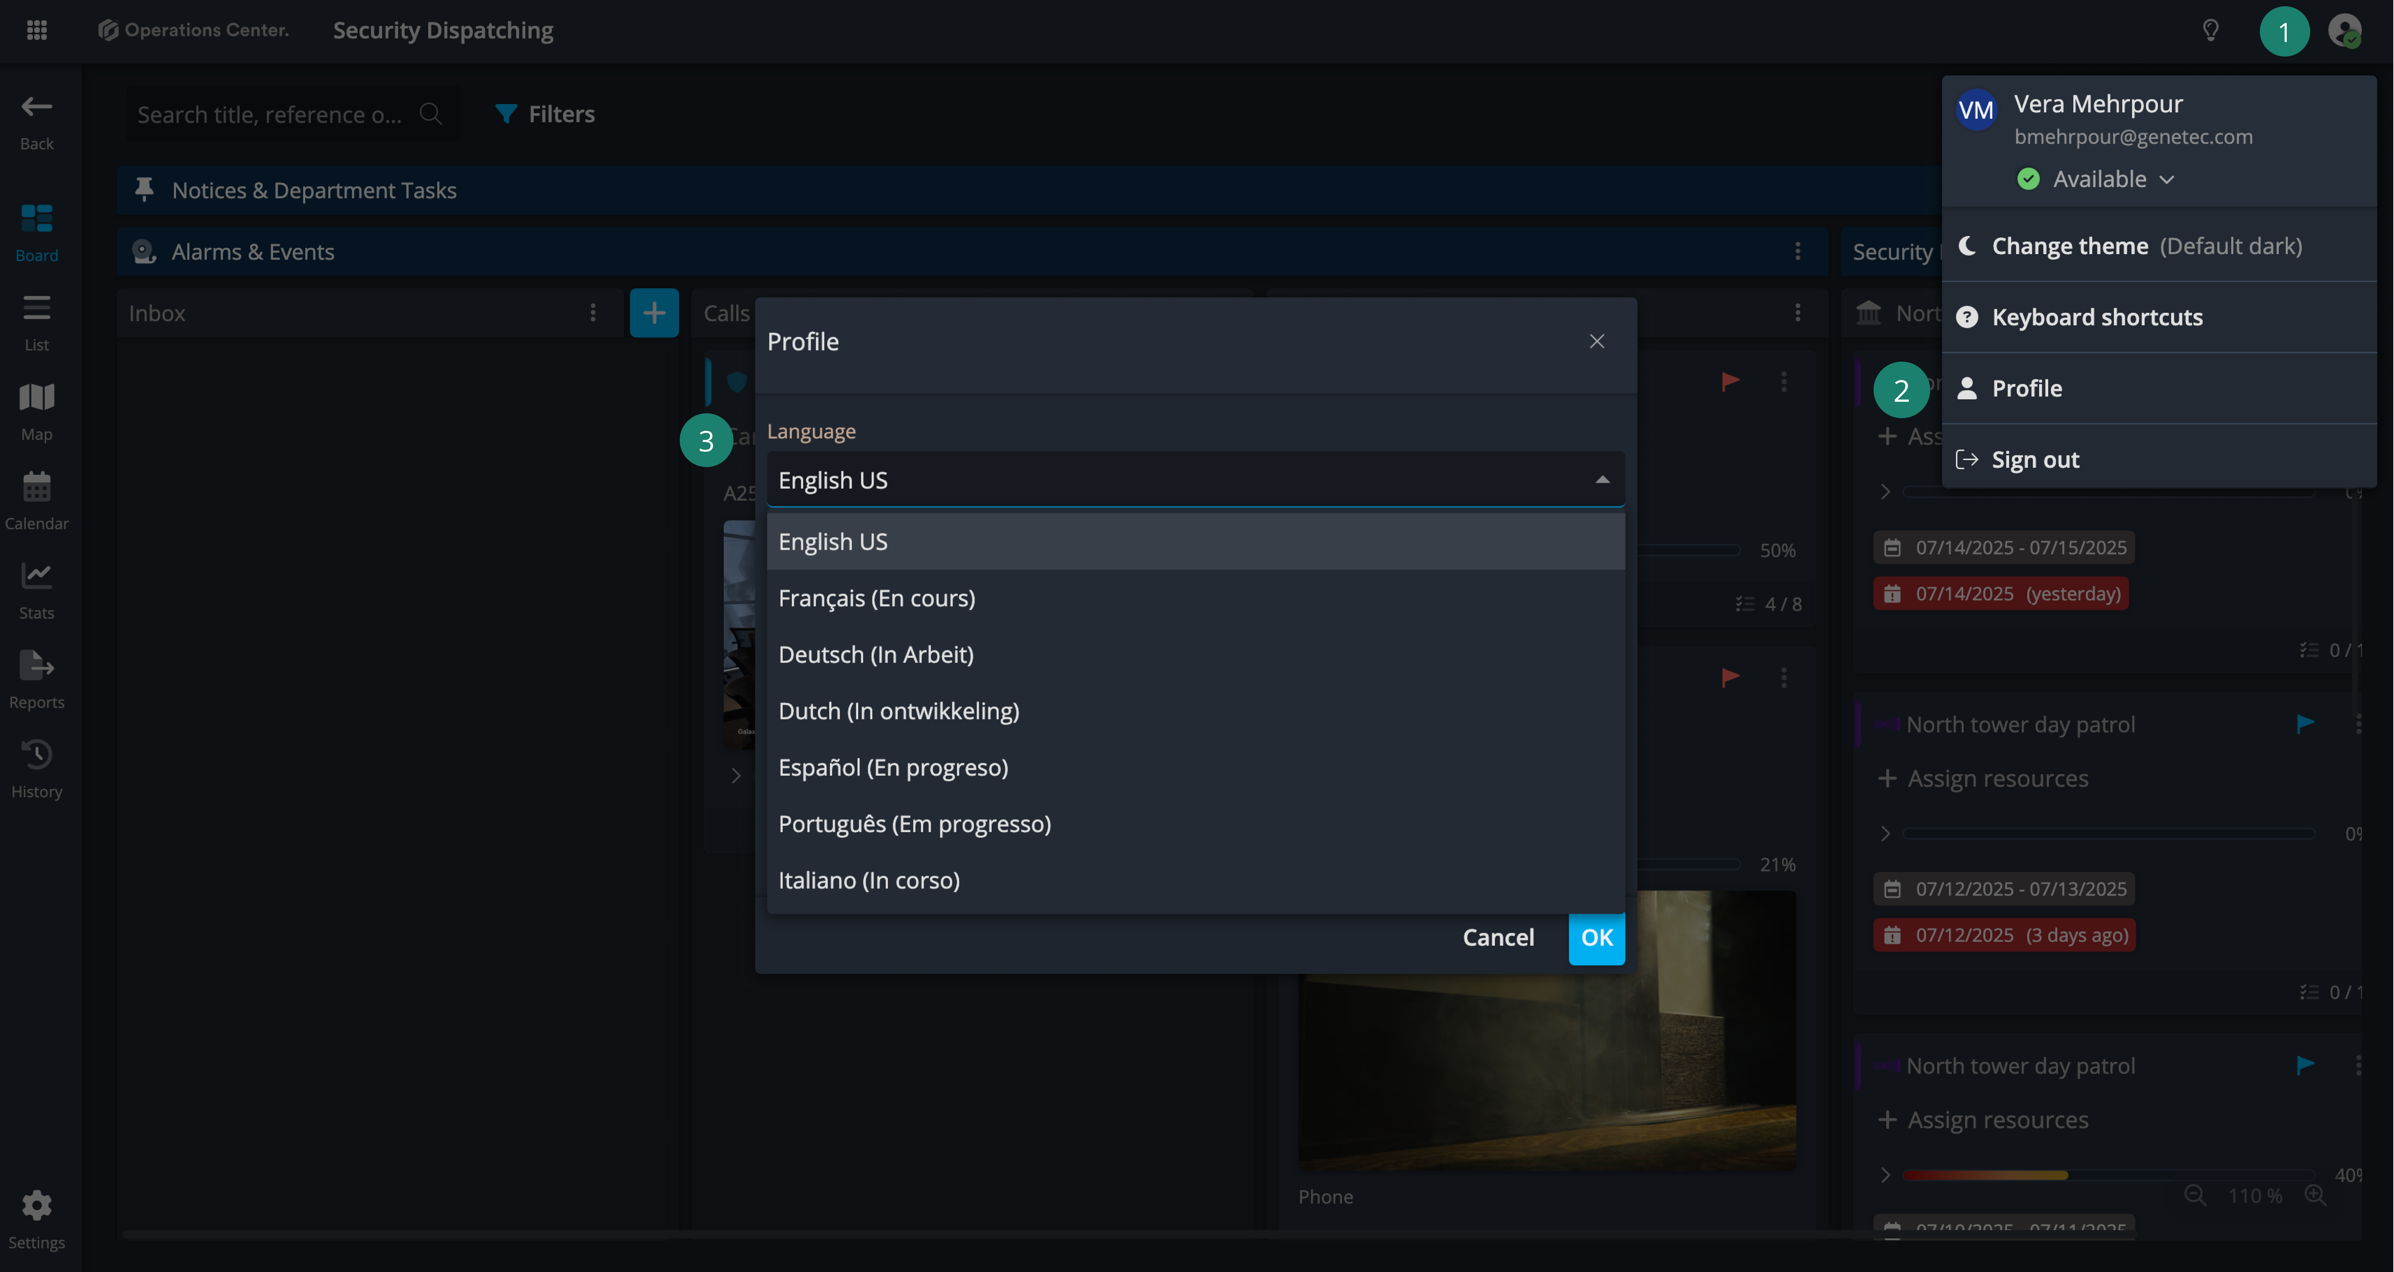Click the 07/14/2025 (yesterday) due badge
The height and width of the screenshot is (1272, 2394).
[x=2001, y=594]
